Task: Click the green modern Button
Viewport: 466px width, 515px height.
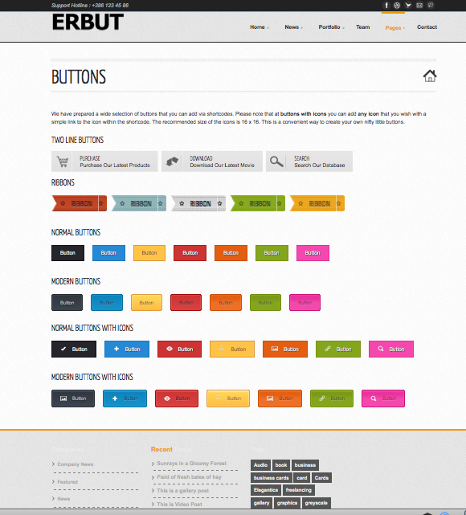Action: pos(265,303)
